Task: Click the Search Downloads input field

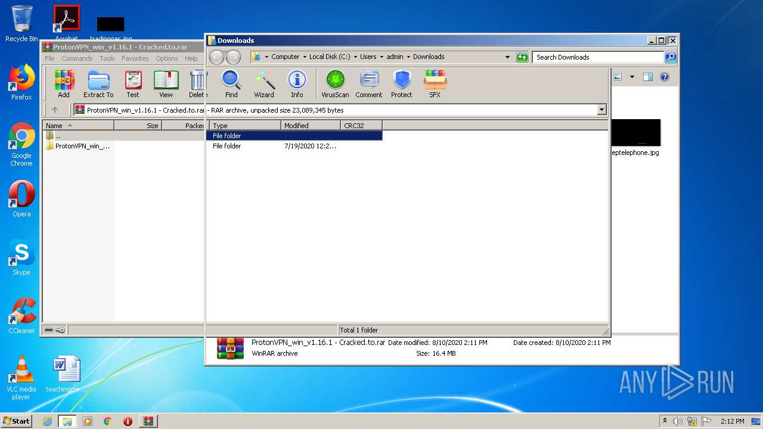Action: (598, 57)
